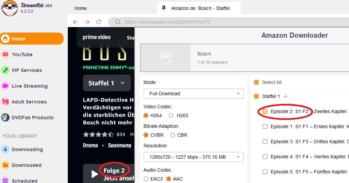Open Live Streaming in the sidebar
This screenshot has width=349, height=183.
click(x=30, y=86)
